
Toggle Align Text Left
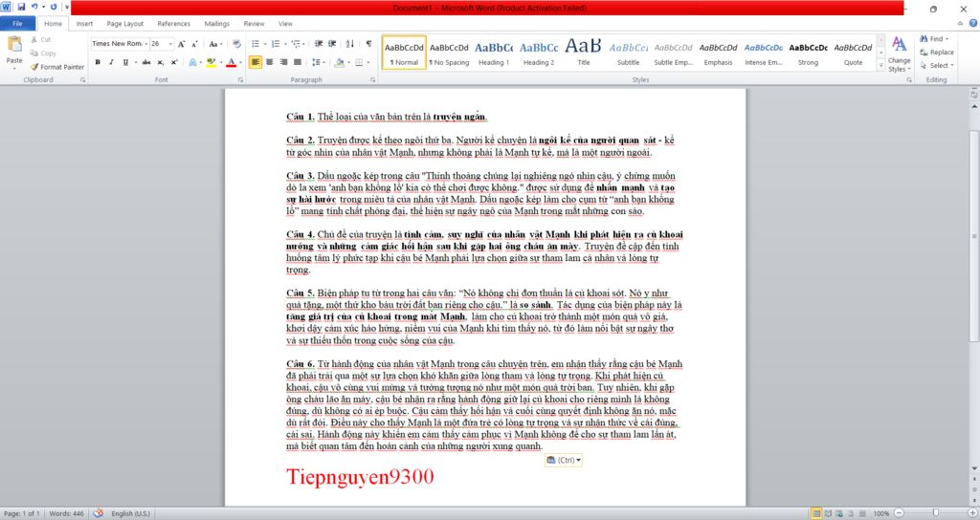[255, 62]
